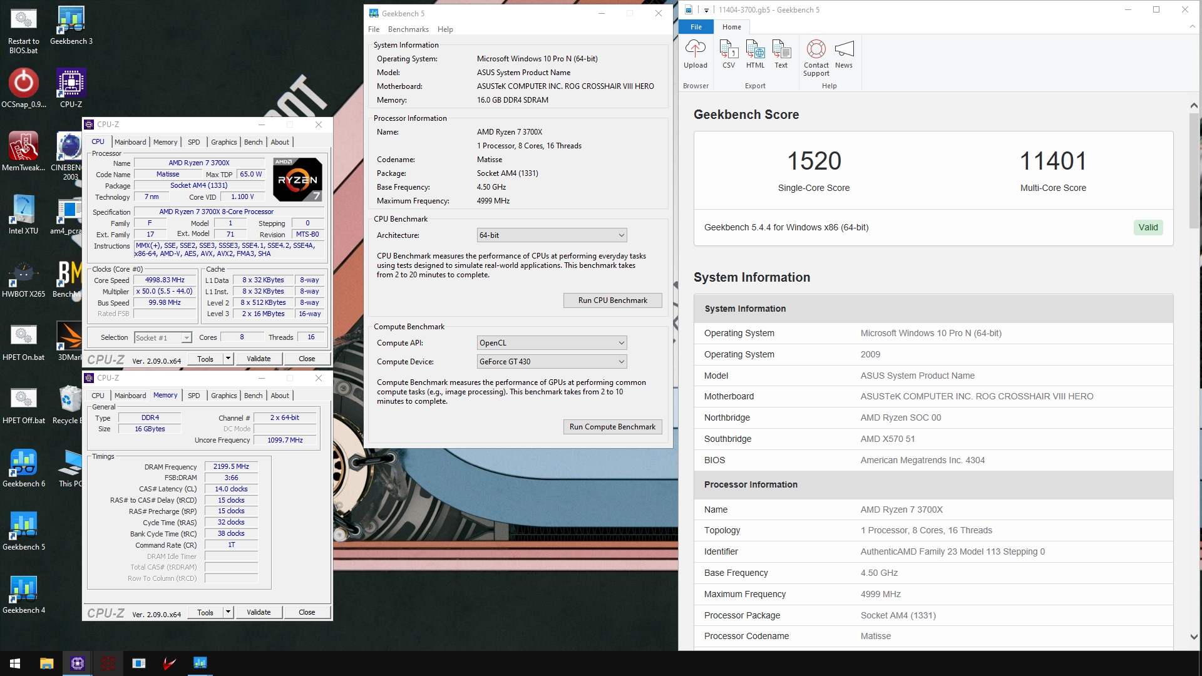
Task: Launch Geekbench 3 desktop icon
Action: pos(71,26)
